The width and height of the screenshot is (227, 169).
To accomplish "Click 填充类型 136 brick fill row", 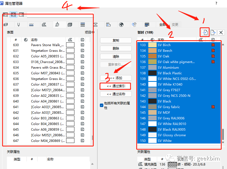I will coord(179,164).
